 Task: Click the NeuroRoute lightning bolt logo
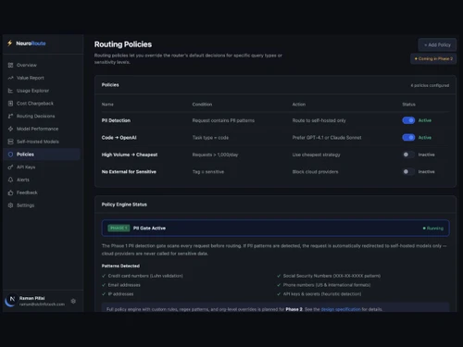coord(10,43)
